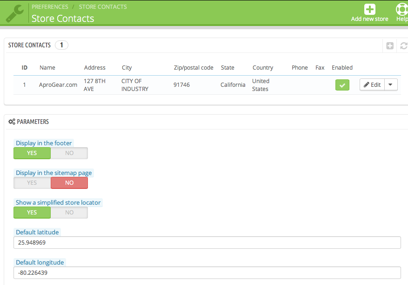
Task: Set simplified store locator to YES
Action: pyautogui.click(x=32, y=212)
